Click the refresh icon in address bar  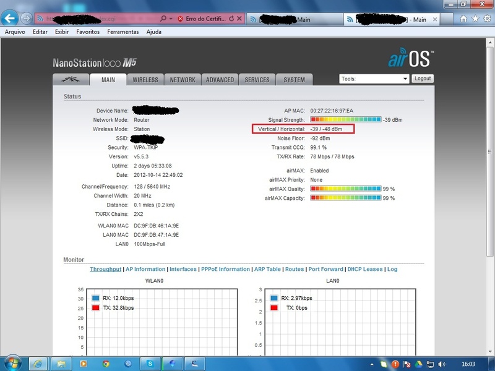click(x=231, y=19)
